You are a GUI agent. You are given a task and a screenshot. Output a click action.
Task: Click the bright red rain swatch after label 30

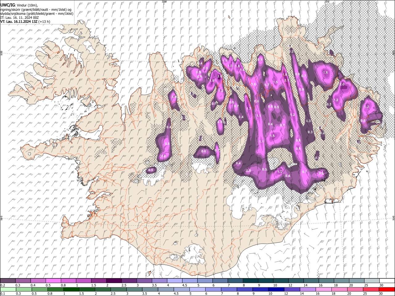tap(386, 289)
